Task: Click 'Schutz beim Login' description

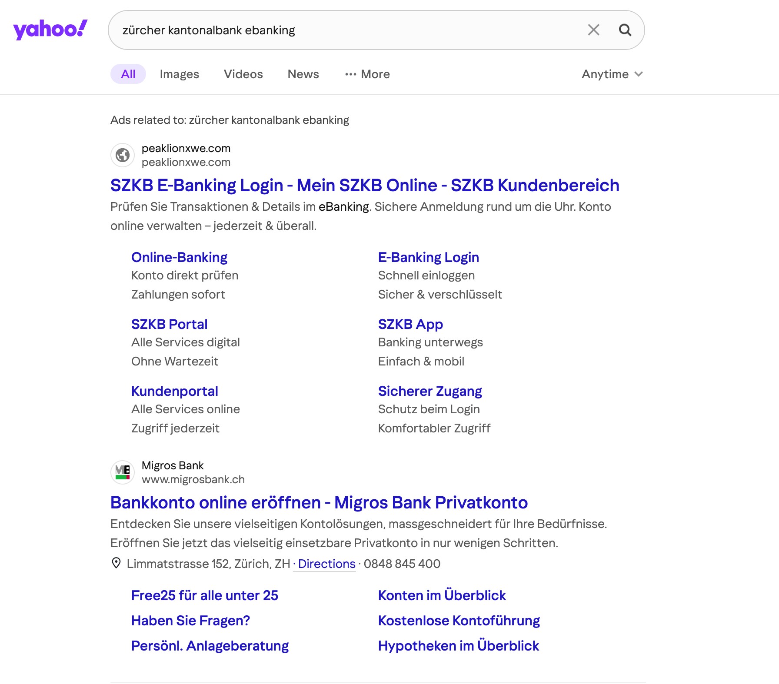Action: [429, 409]
